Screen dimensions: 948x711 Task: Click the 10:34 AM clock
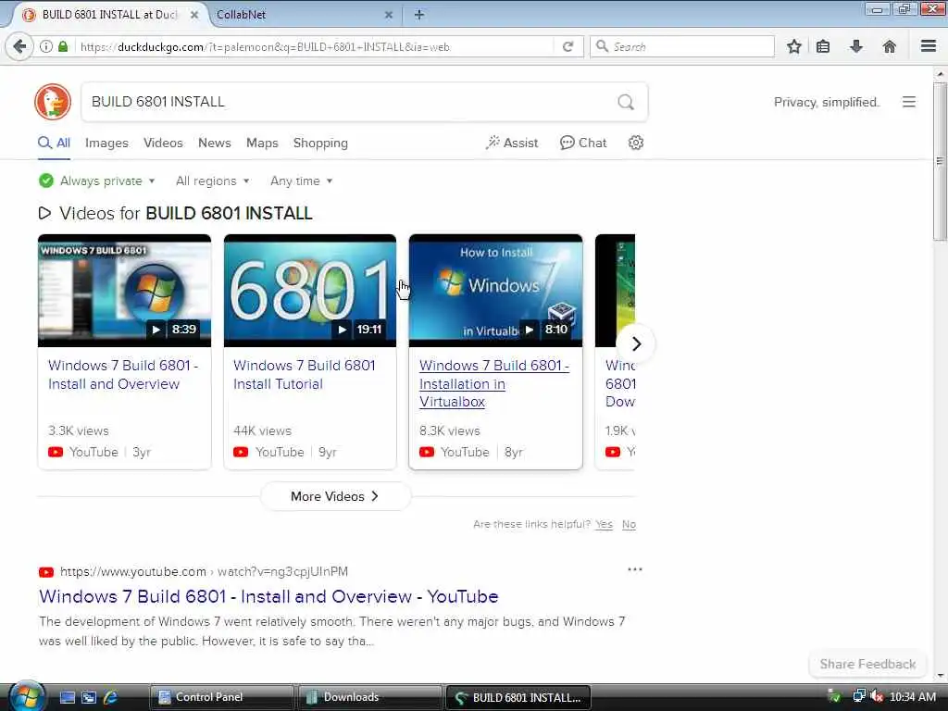(912, 697)
